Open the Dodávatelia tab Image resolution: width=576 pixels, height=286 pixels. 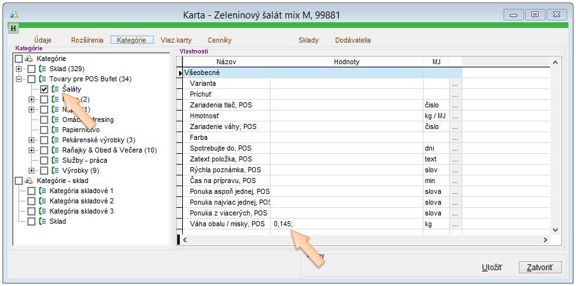coord(352,40)
